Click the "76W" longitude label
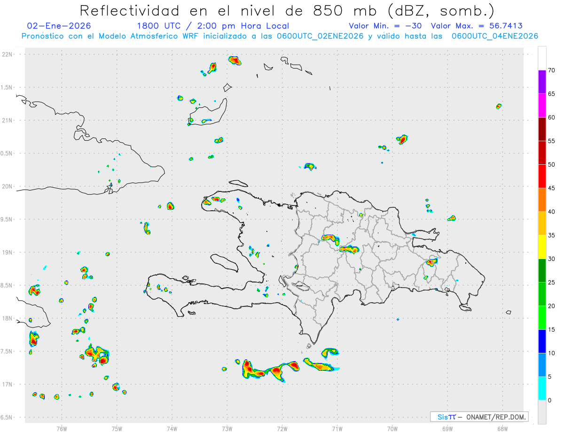Image resolution: width=564 pixels, height=435 pixels. 62,428
